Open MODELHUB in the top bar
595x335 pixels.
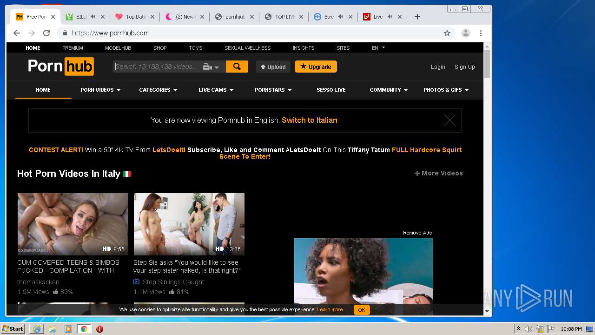pyautogui.click(x=118, y=48)
